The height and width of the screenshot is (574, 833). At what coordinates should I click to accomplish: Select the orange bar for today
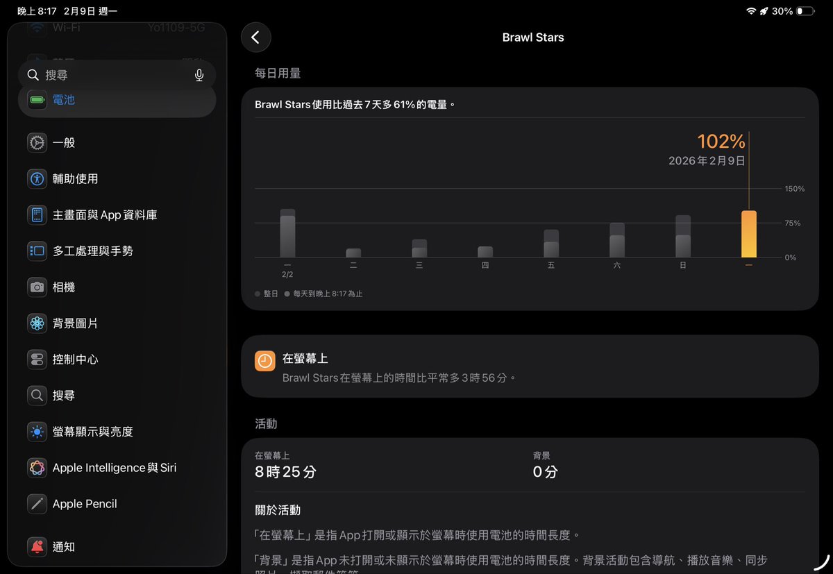point(749,234)
